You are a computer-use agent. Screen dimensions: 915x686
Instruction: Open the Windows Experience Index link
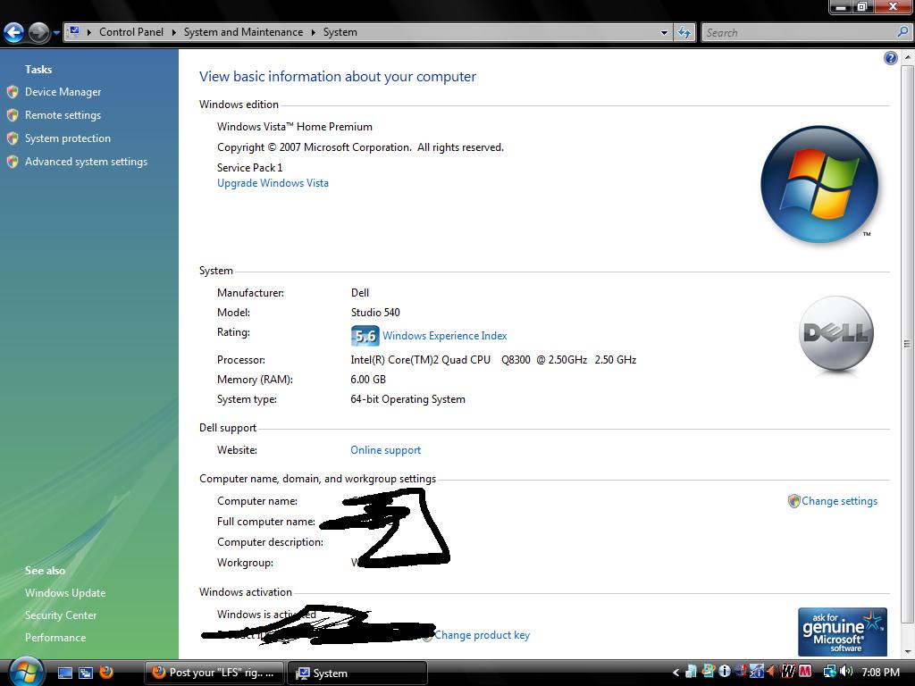[445, 336]
